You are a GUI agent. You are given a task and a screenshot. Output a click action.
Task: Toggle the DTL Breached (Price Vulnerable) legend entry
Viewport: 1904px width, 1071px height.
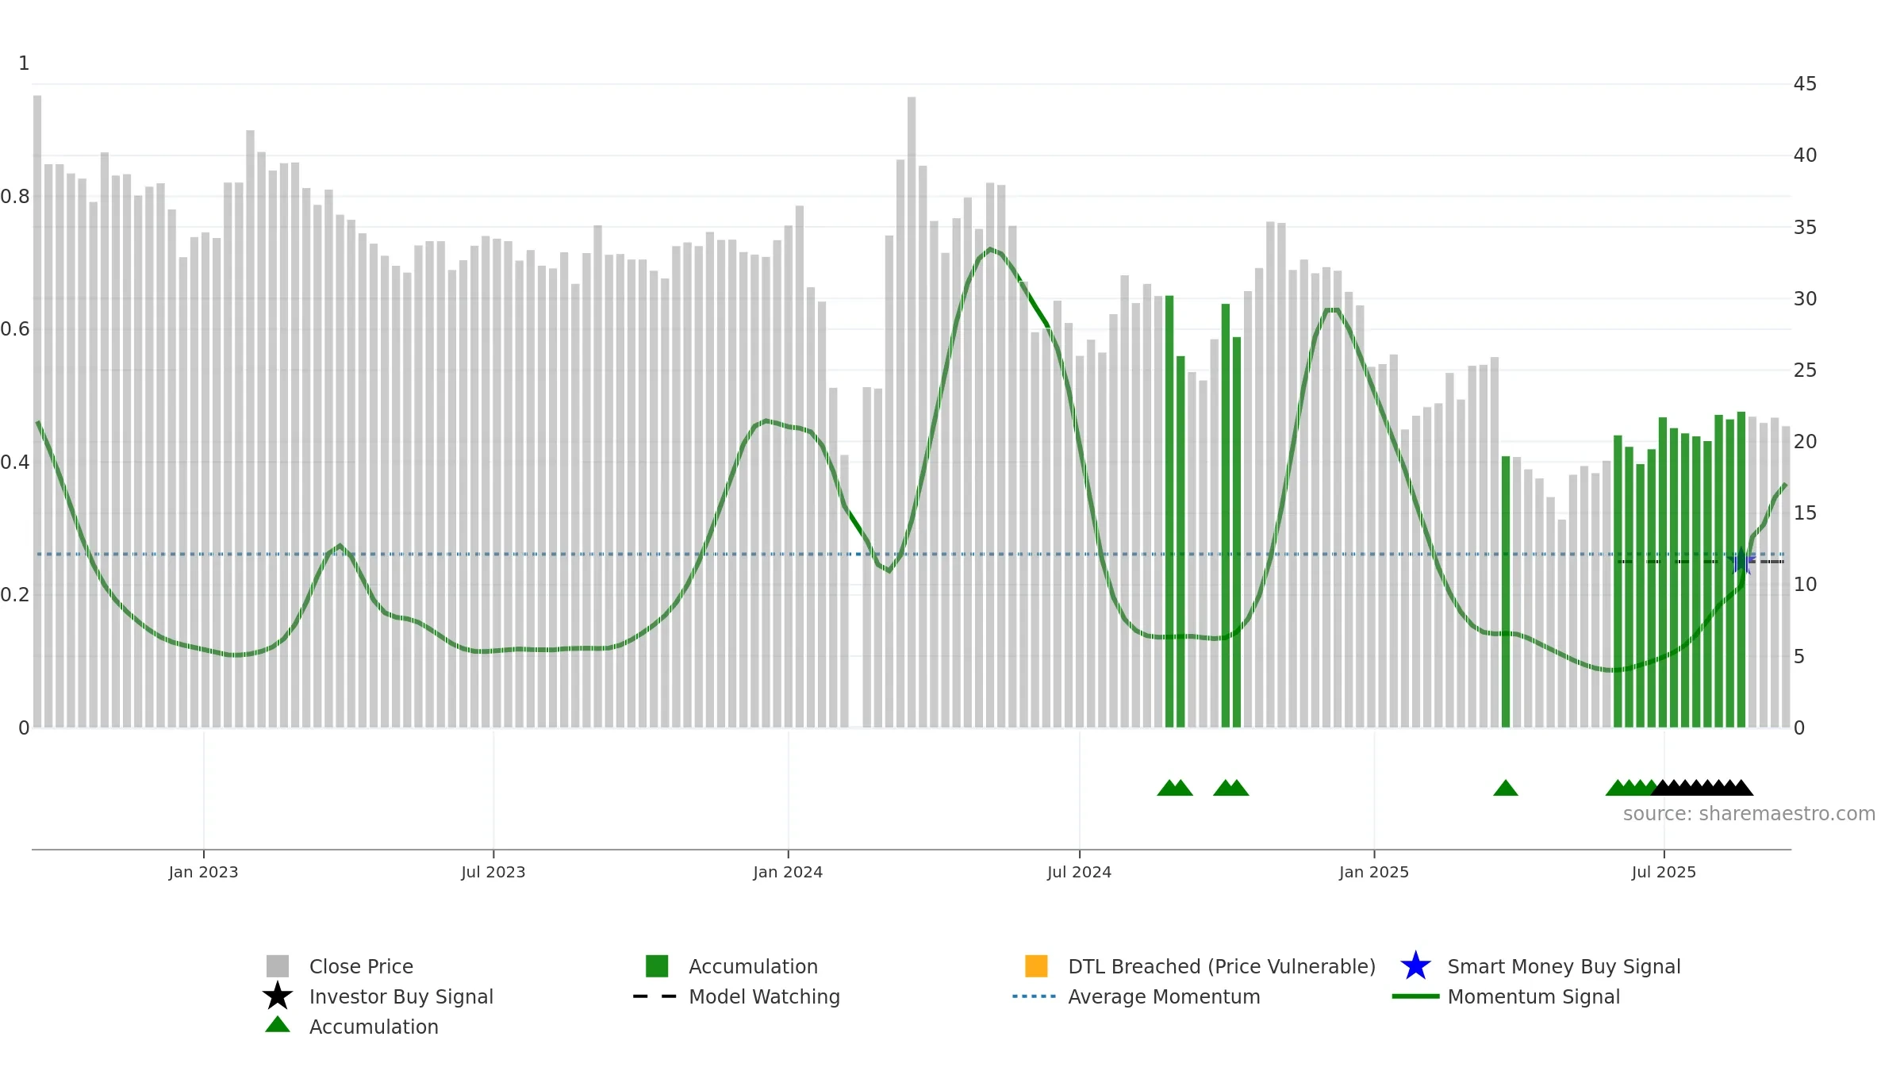pos(1221,966)
